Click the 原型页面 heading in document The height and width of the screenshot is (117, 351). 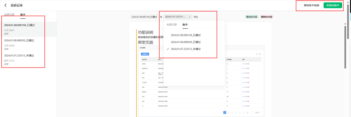(146, 42)
